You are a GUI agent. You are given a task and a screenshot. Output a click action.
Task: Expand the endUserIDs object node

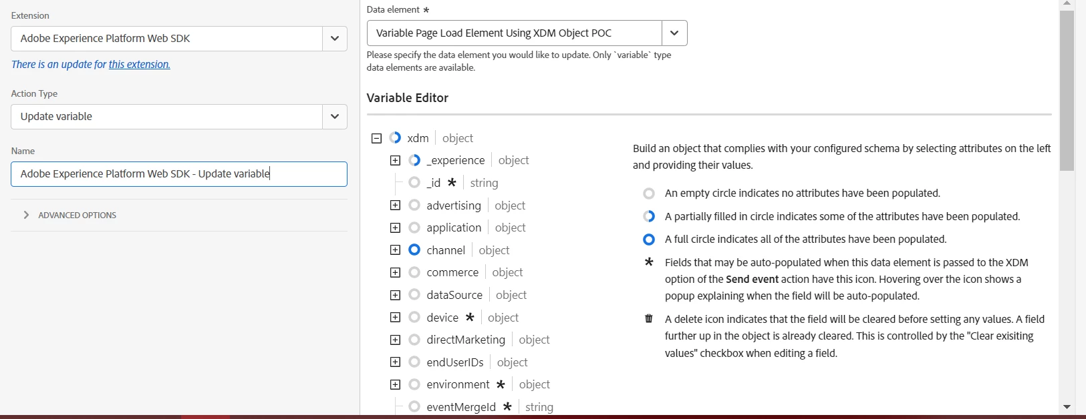[395, 362]
